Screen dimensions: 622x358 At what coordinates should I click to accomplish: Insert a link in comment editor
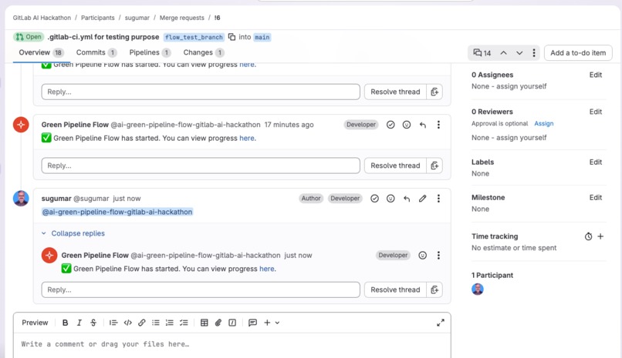142,323
